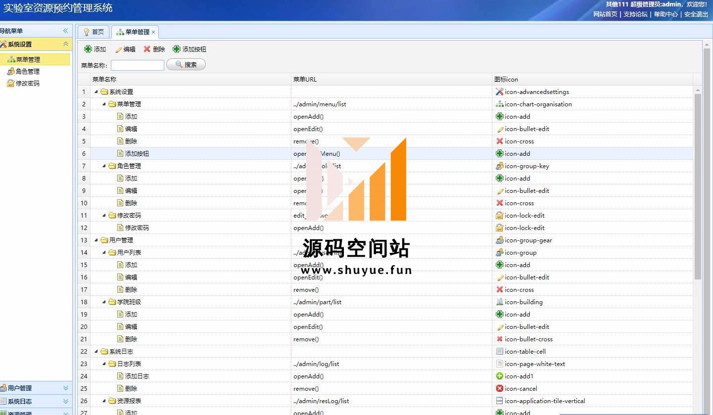Click folder icon of 用户管理 row 13
The height and width of the screenshot is (415, 713).
point(104,240)
